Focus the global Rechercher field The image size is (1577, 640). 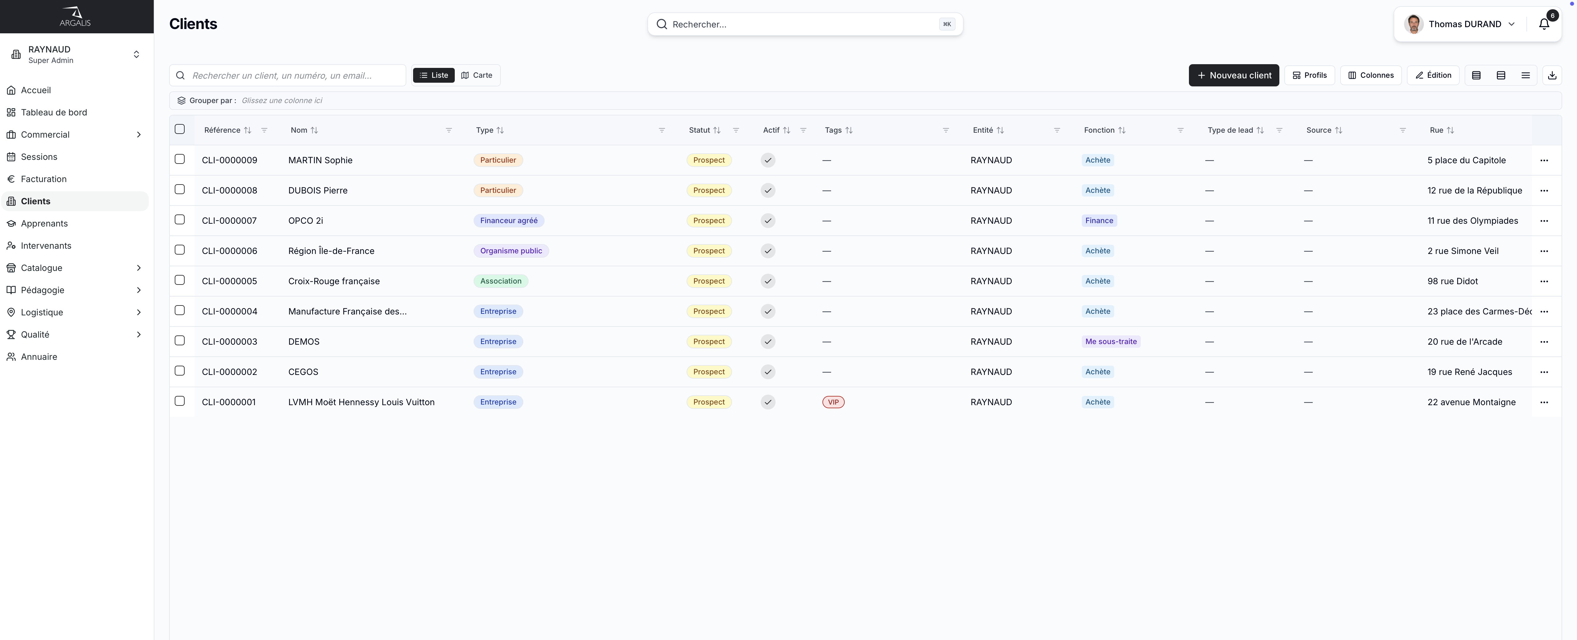(805, 24)
